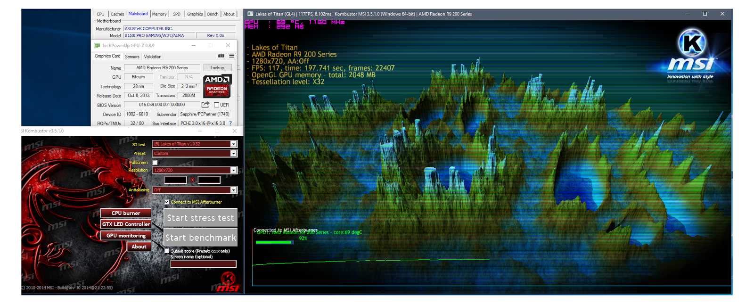Click the GPU-Z title bar app icon
Screen dimensions: 754x304
coord(97,45)
